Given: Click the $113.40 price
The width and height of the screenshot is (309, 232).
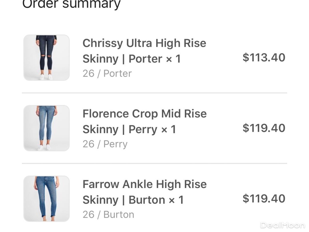Looking at the screenshot, I should point(264,57).
